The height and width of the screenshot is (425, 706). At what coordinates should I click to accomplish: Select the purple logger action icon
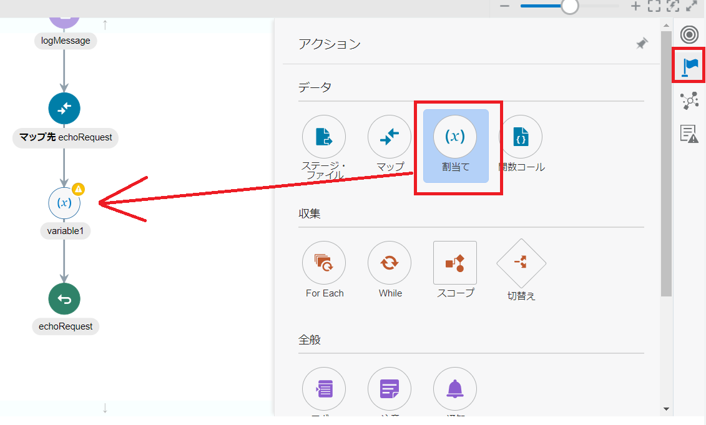tap(324, 389)
